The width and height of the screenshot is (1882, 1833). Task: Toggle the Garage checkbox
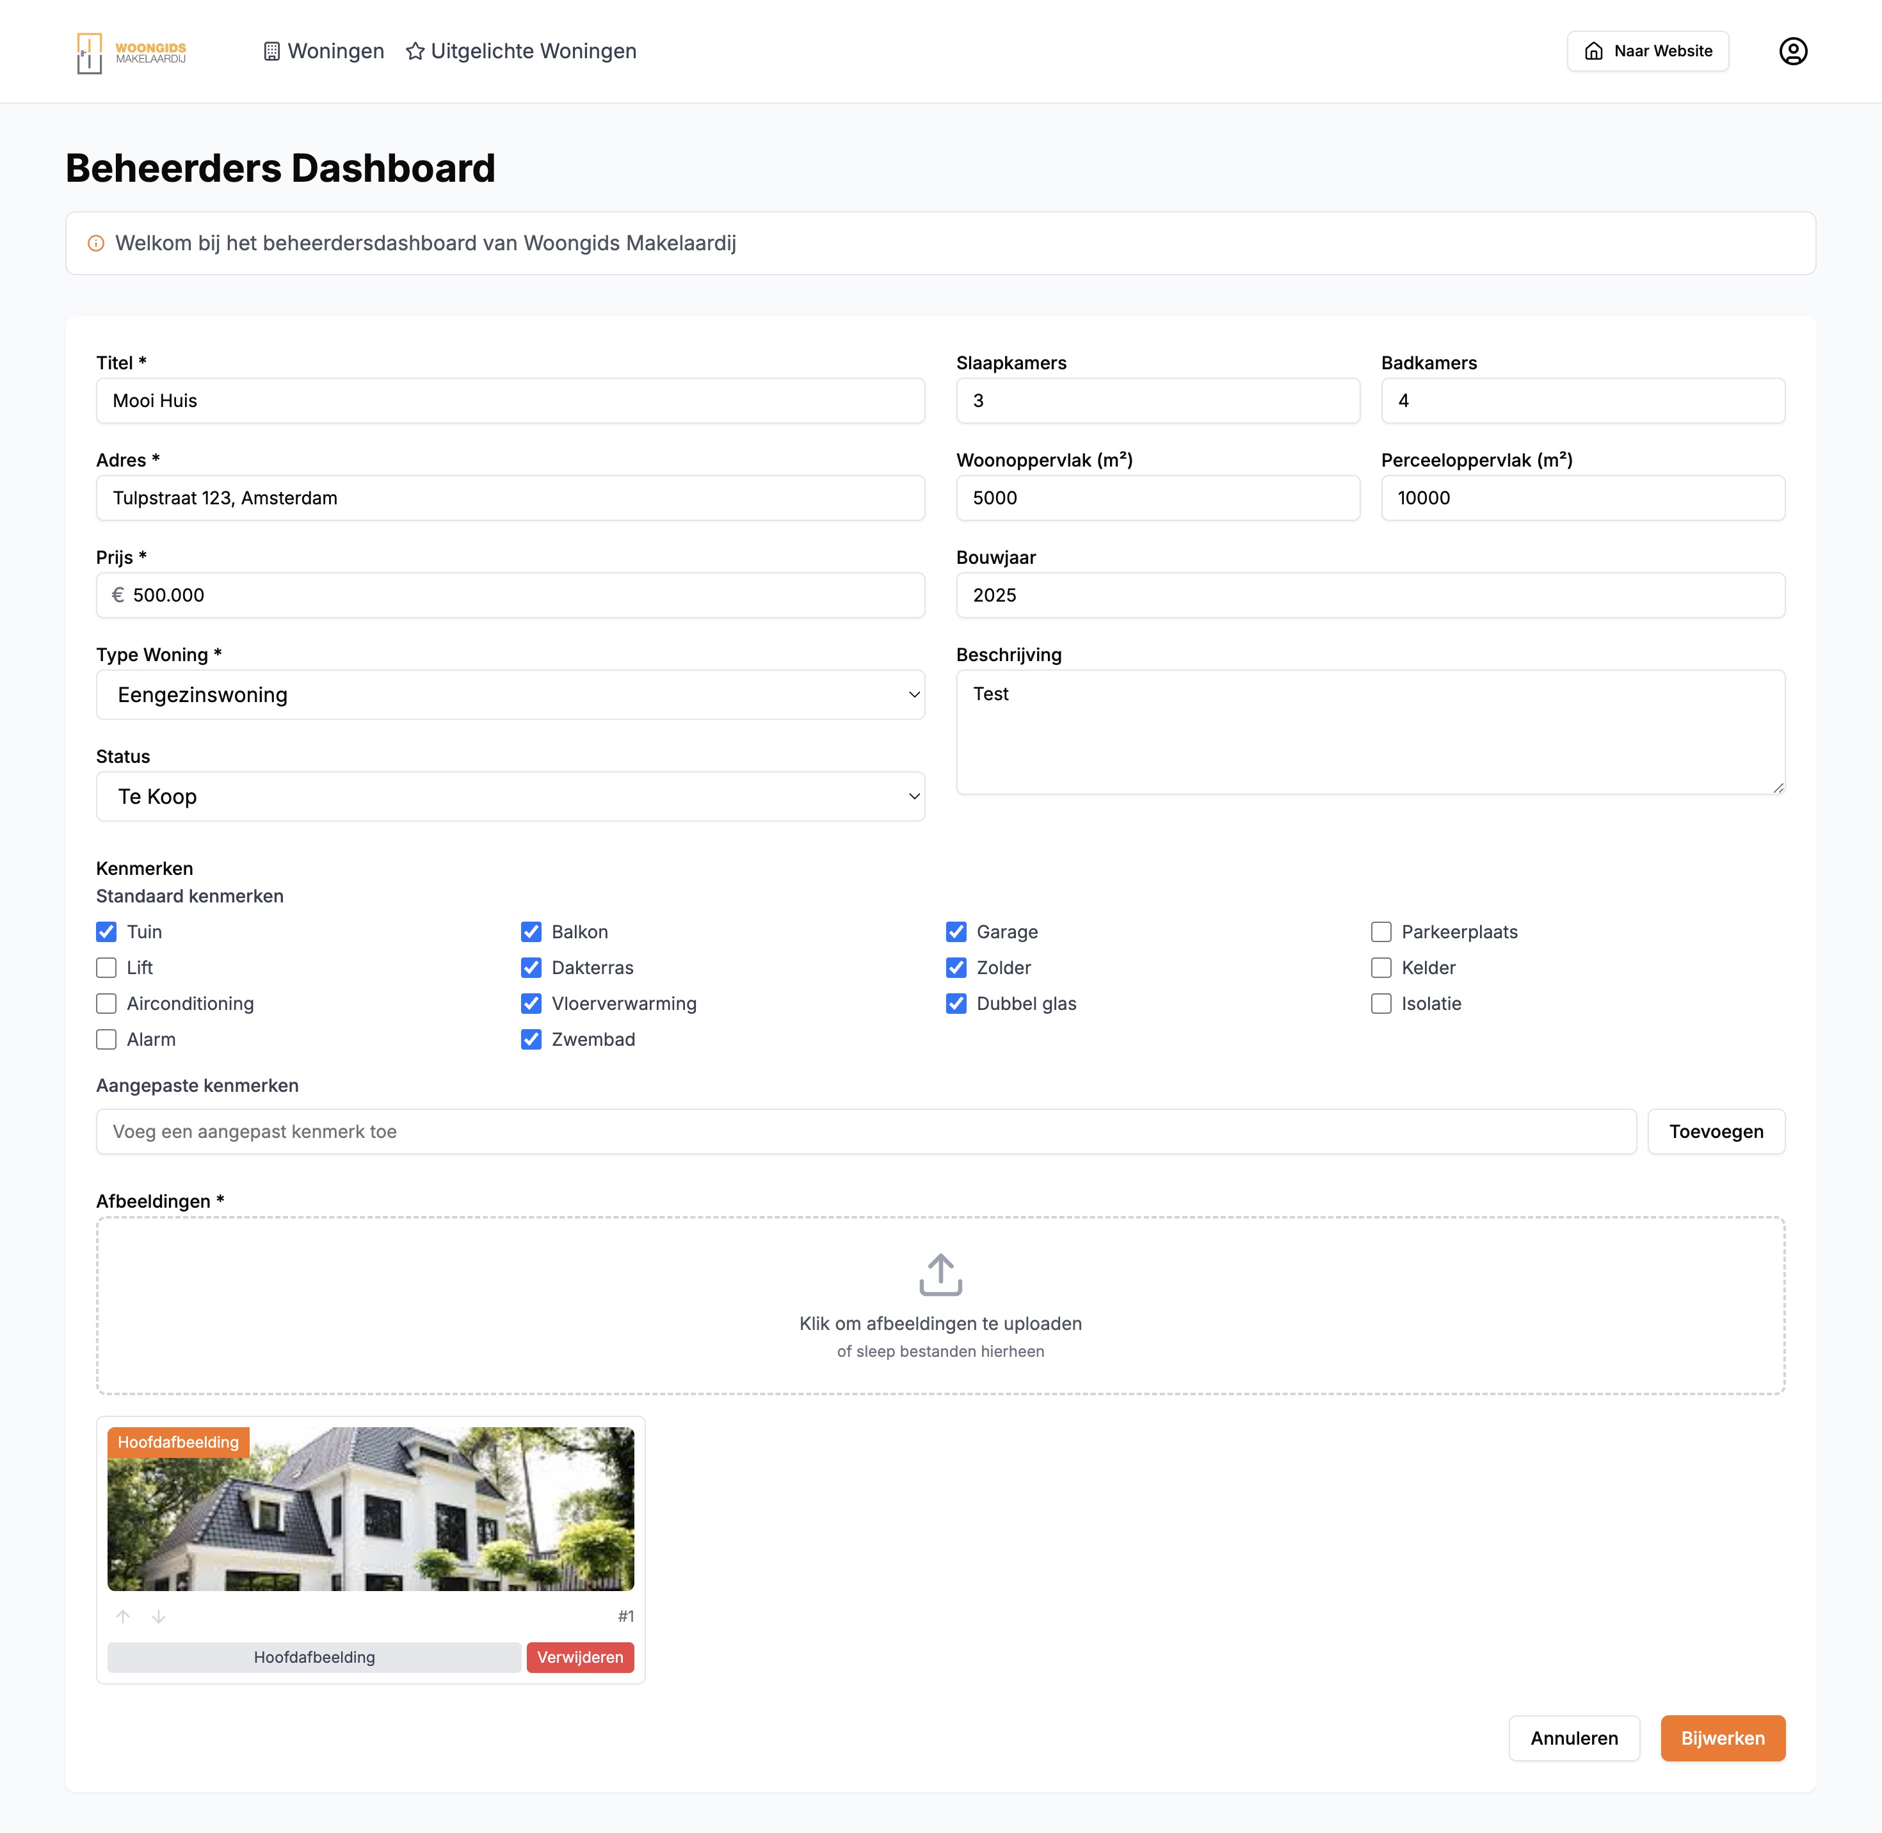click(x=956, y=932)
